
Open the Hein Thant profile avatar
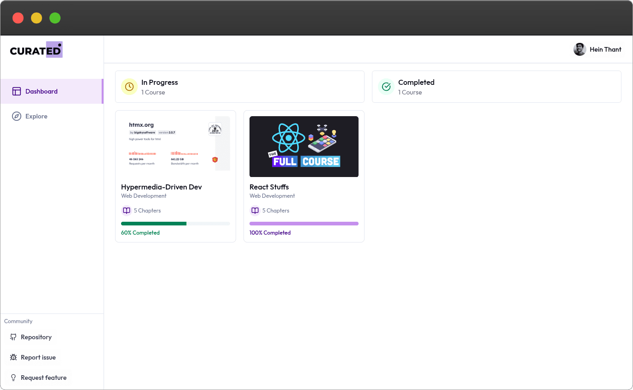click(x=579, y=49)
